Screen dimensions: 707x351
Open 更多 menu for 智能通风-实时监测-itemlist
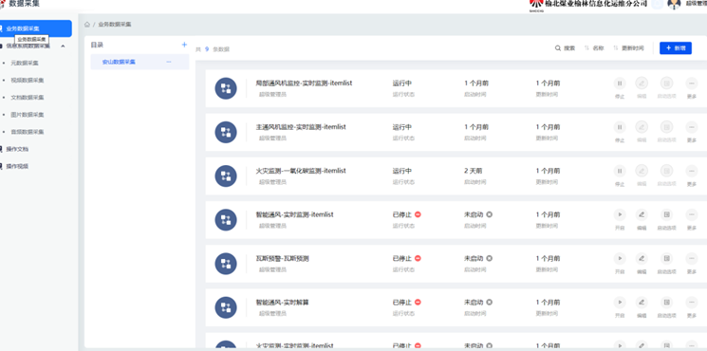point(692,214)
